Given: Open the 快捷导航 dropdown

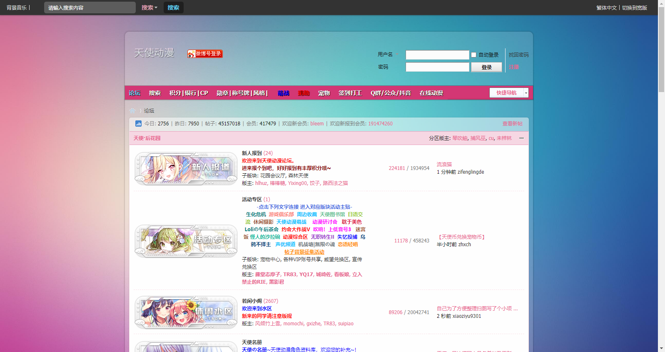Looking at the screenshot, I should click(x=509, y=93).
